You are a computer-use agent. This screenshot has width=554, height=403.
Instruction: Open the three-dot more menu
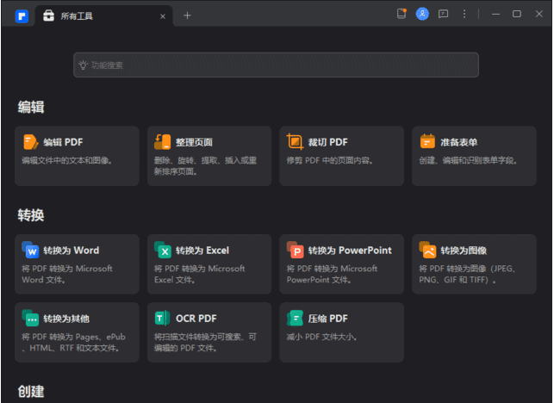pyautogui.click(x=464, y=14)
